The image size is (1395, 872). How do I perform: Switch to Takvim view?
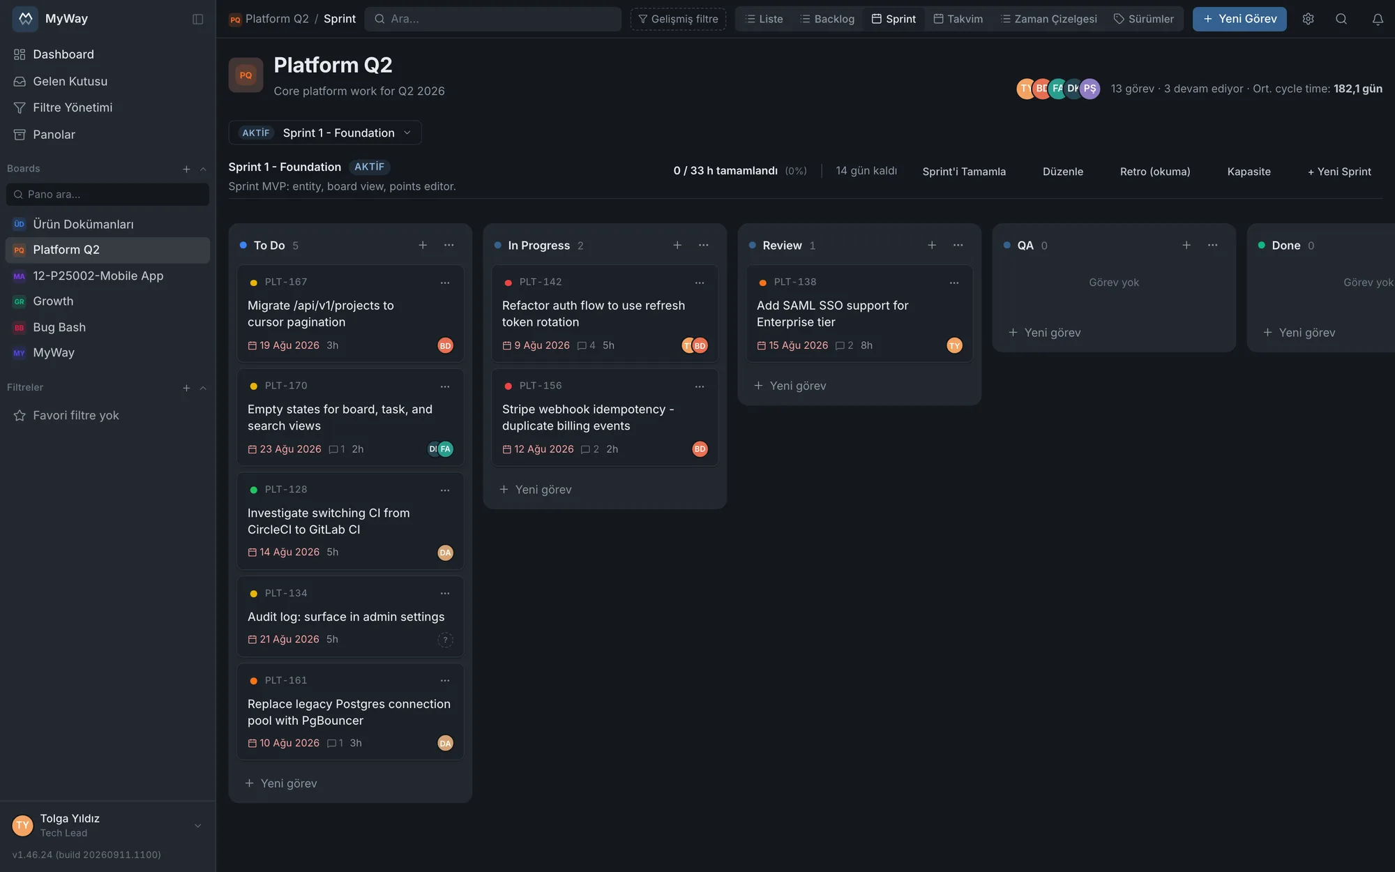click(958, 19)
